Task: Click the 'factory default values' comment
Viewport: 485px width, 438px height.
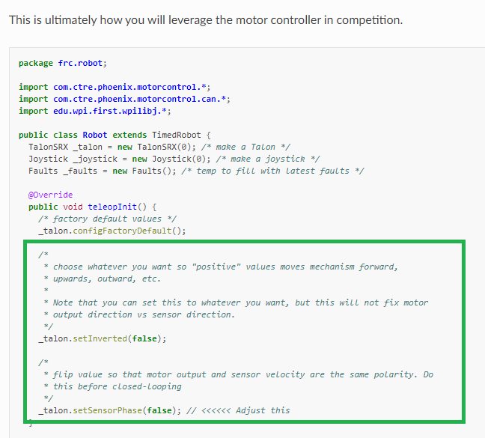Action: pos(108,219)
